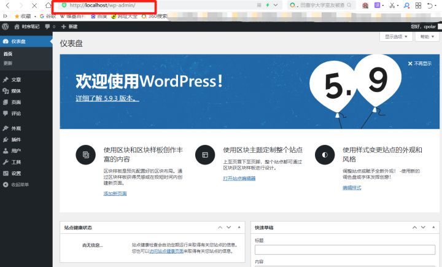Expand the undo arrow dropdown
The width and height of the screenshot is (442, 267).
tap(435, 6)
